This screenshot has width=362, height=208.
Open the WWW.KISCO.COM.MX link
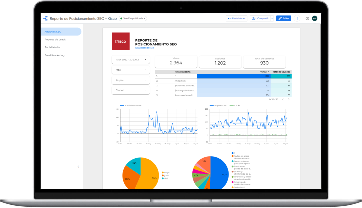(x=145, y=48)
